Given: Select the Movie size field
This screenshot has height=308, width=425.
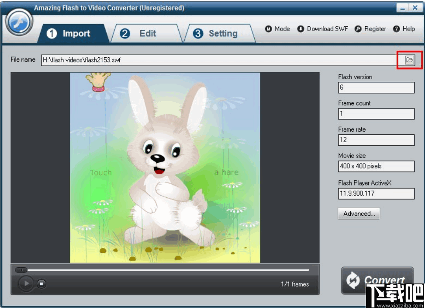Looking at the screenshot, I should pyautogui.click(x=376, y=166).
